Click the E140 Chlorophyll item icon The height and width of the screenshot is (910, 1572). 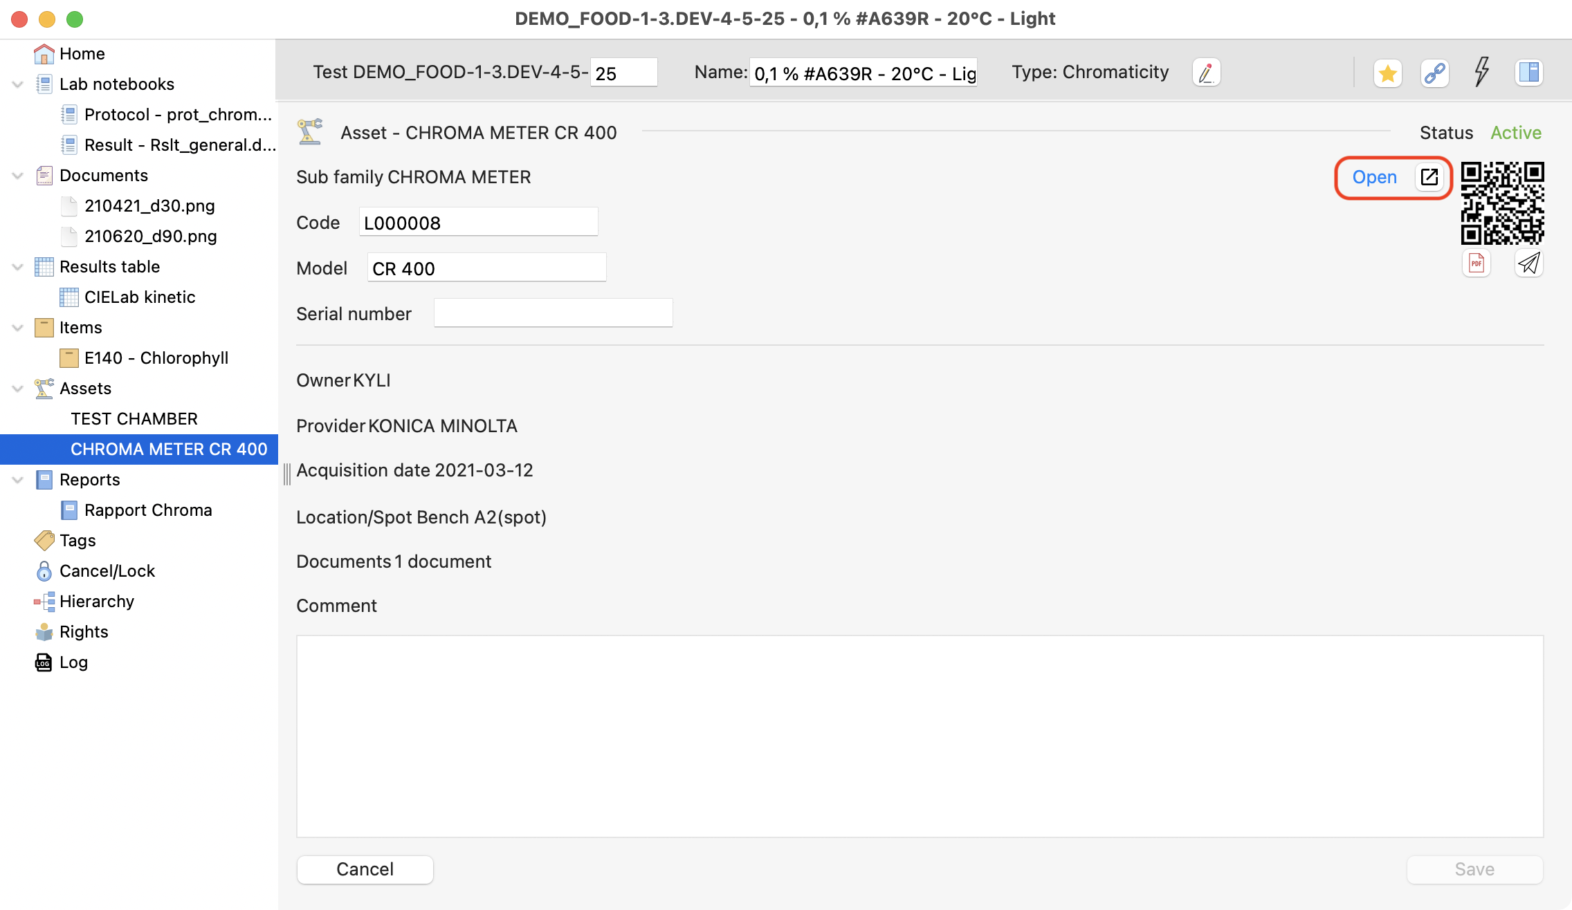[x=68, y=358]
